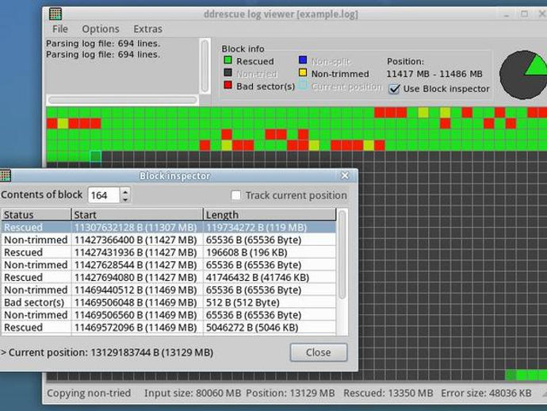Select the Rescued row with length 41746432 B
Screen dimensions: 547x411
tap(169, 278)
